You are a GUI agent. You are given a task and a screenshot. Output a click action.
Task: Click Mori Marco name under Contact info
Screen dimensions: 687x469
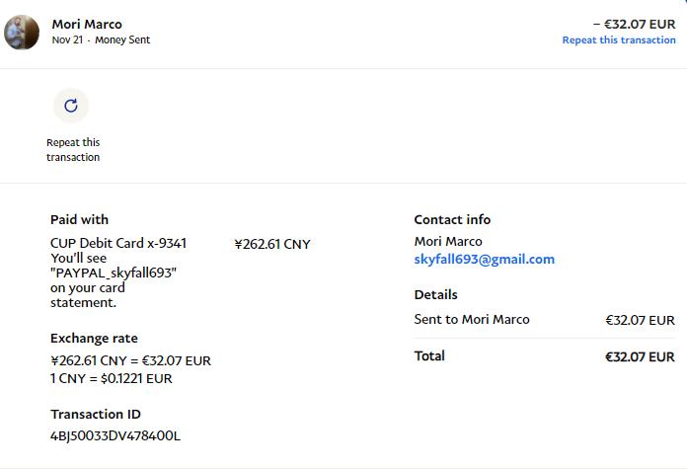pyautogui.click(x=448, y=242)
